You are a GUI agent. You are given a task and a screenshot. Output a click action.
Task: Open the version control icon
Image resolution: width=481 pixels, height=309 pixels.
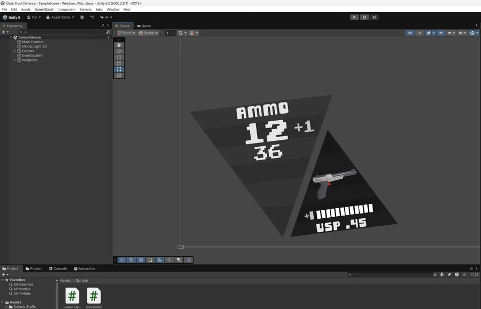92,18
